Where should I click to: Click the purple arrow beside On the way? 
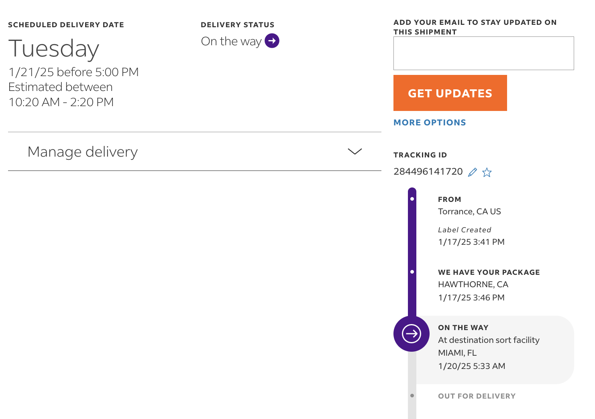point(272,41)
